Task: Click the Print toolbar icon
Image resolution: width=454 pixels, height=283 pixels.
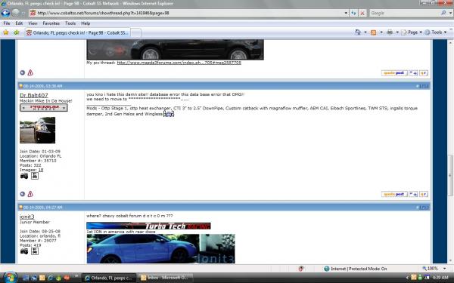Action: (390, 32)
